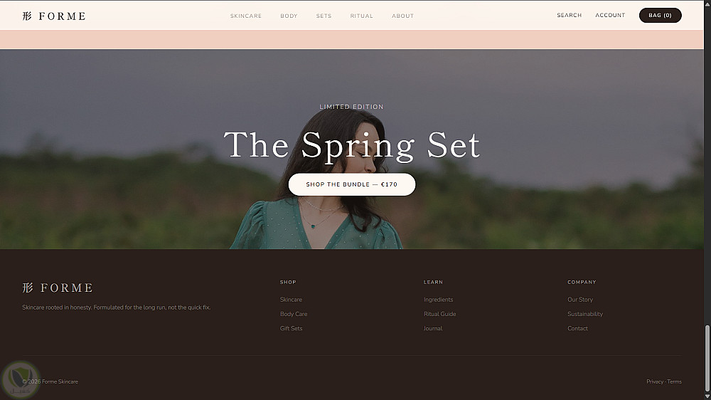The height and width of the screenshot is (400, 711).
Task: Open the Journal footer link
Action: pyautogui.click(x=432, y=328)
